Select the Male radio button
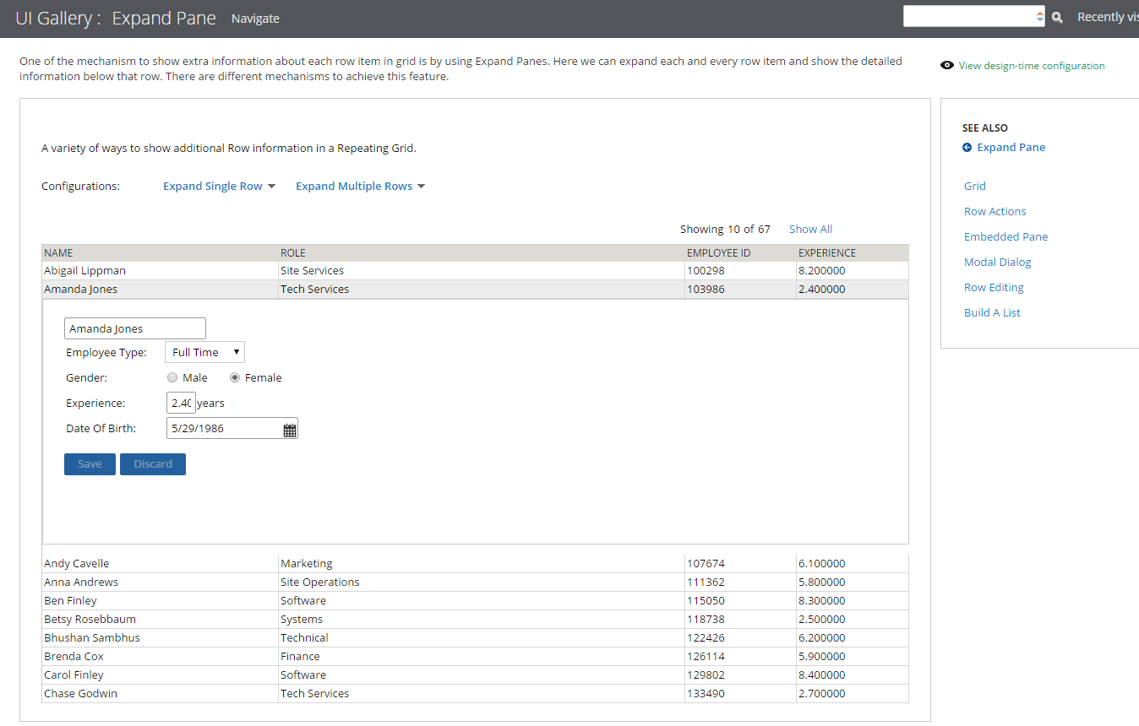Image resolution: width=1139 pixels, height=726 pixels. pos(172,378)
